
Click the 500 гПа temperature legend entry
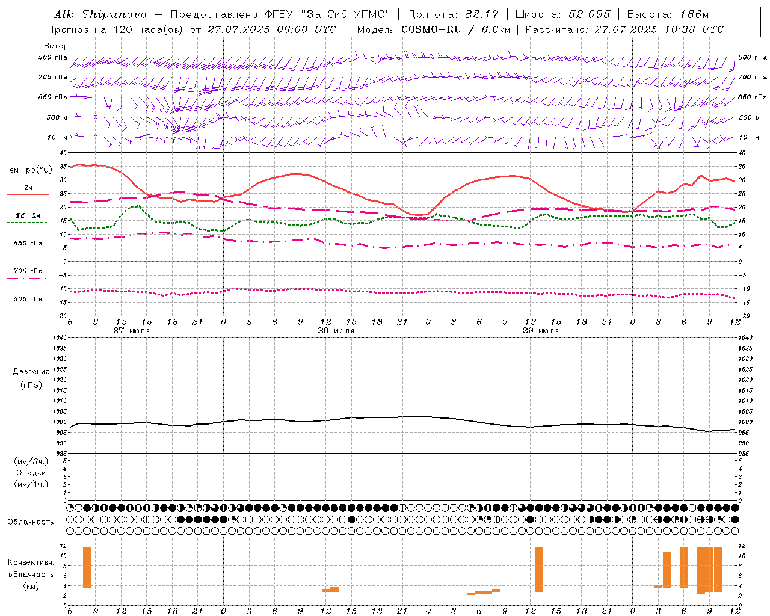28,298
